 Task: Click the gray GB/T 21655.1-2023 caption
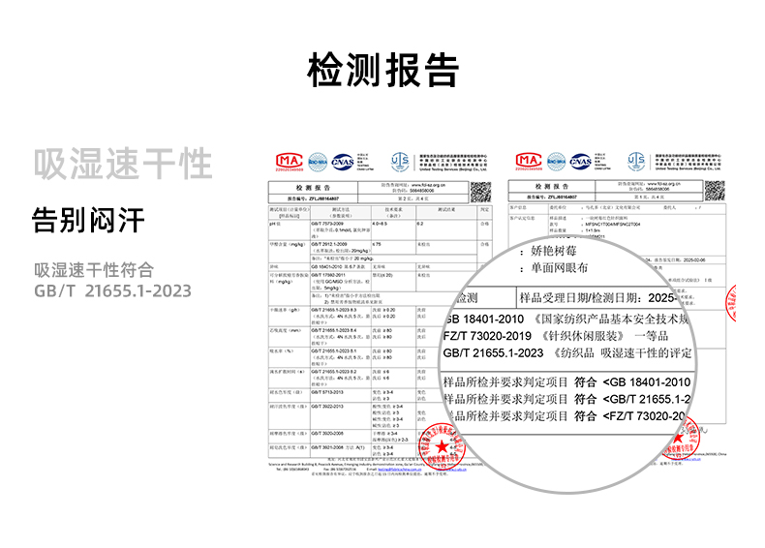coord(112,290)
